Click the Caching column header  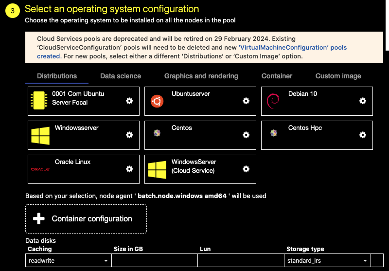pyautogui.click(x=40, y=249)
